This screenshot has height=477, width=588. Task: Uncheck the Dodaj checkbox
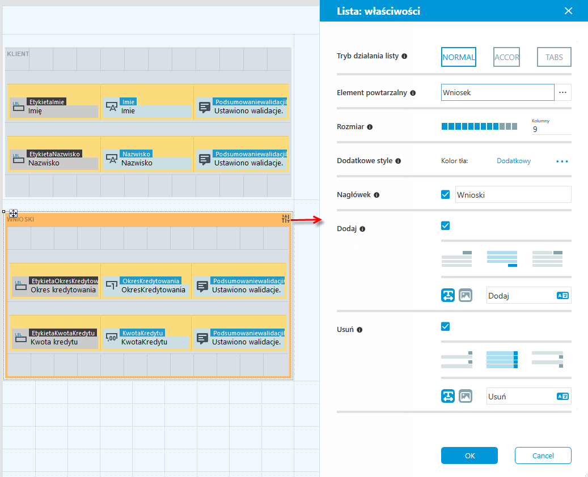tap(446, 225)
